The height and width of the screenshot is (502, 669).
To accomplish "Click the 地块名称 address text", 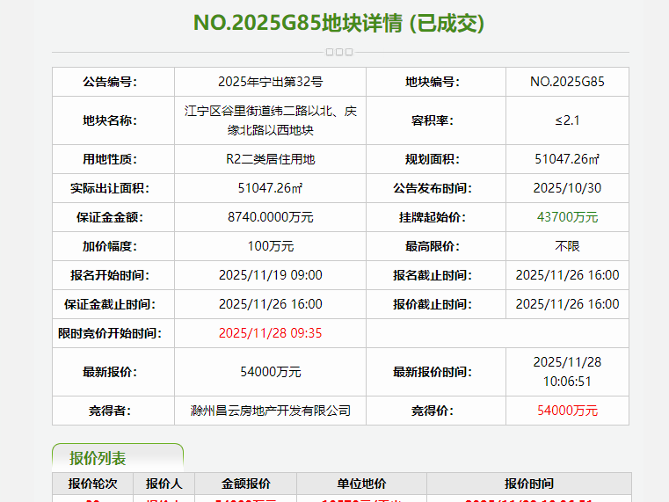I will click(x=270, y=120).
